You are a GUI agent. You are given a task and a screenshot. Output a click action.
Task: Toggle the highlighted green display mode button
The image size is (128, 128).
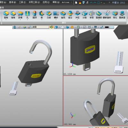coord(52,27)
